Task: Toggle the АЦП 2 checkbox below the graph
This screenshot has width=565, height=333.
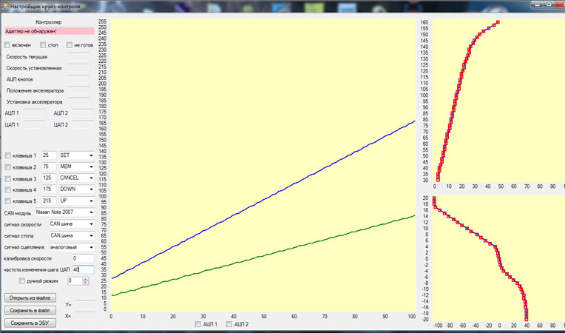Action: (230, 324)
